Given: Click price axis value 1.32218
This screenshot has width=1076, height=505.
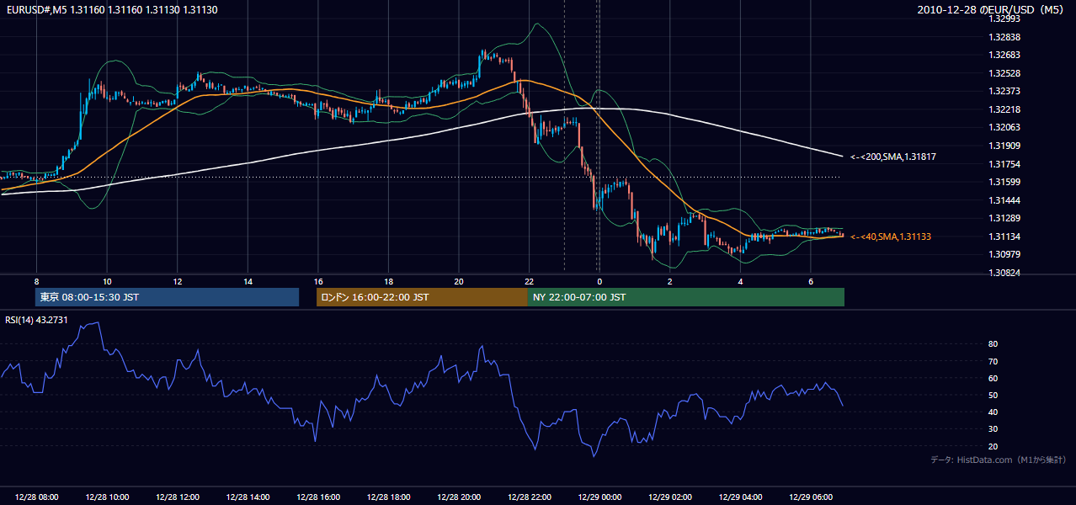Looking at the screenshot, I should (x=1004, y=109).
